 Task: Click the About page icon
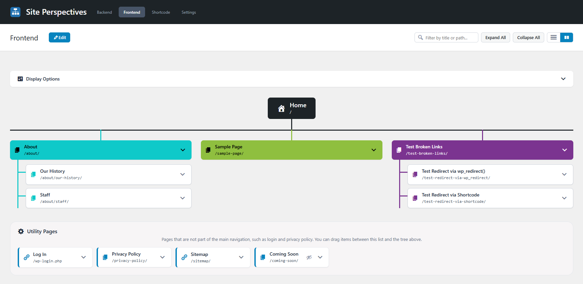(17, 150)
